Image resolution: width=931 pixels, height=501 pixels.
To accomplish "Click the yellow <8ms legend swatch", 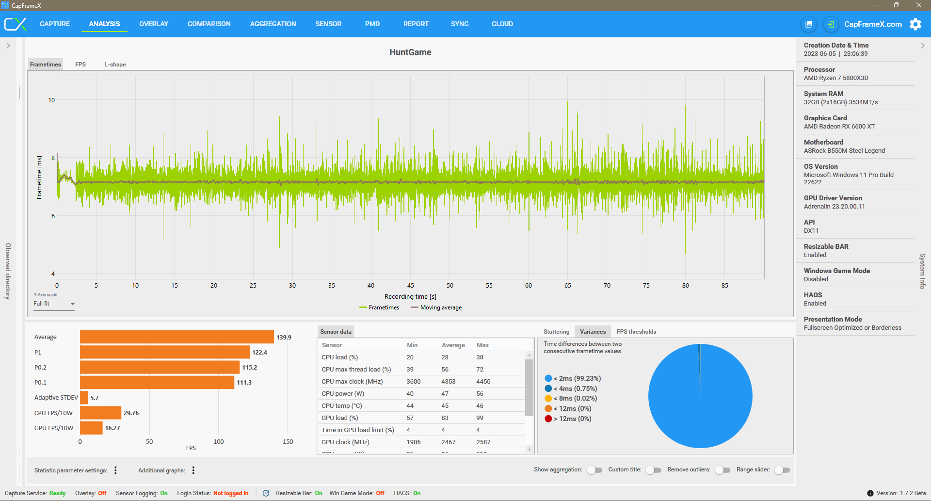I will [548, 398].
